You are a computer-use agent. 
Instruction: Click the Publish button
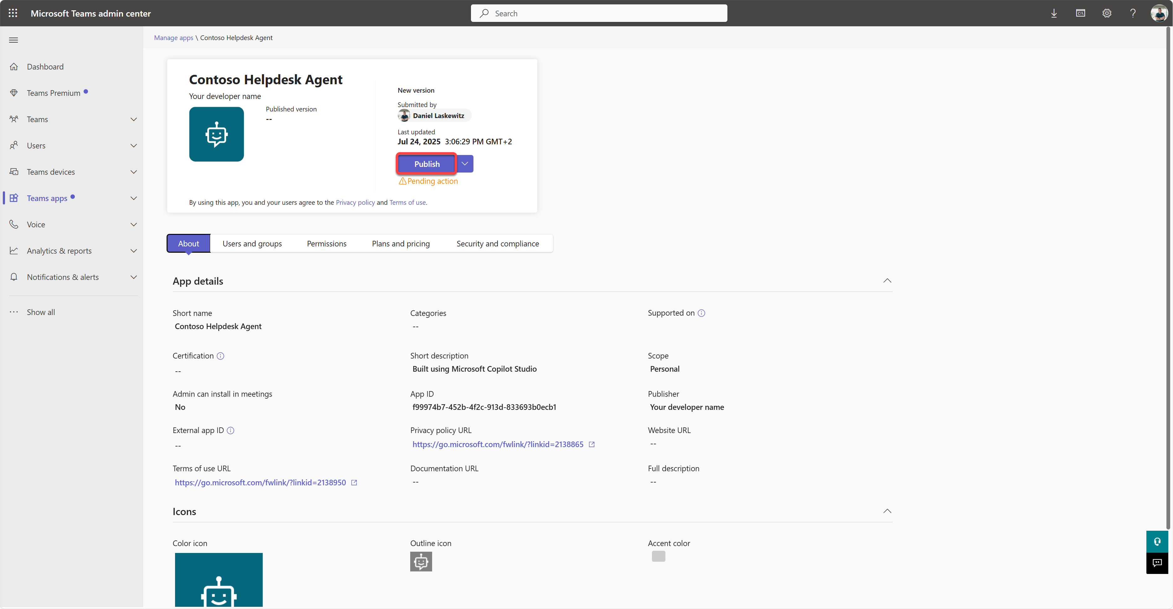pos(426,163)
